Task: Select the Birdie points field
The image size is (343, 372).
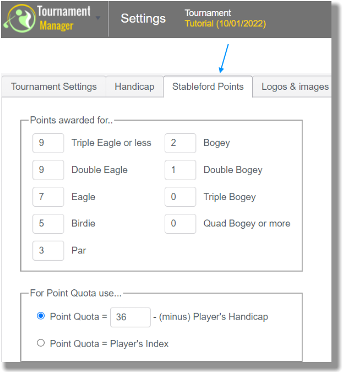Action: (x=48, y=224)
